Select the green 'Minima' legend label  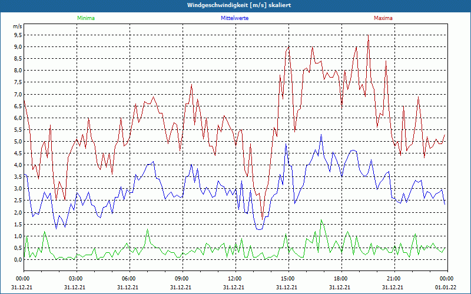(86, 18)
